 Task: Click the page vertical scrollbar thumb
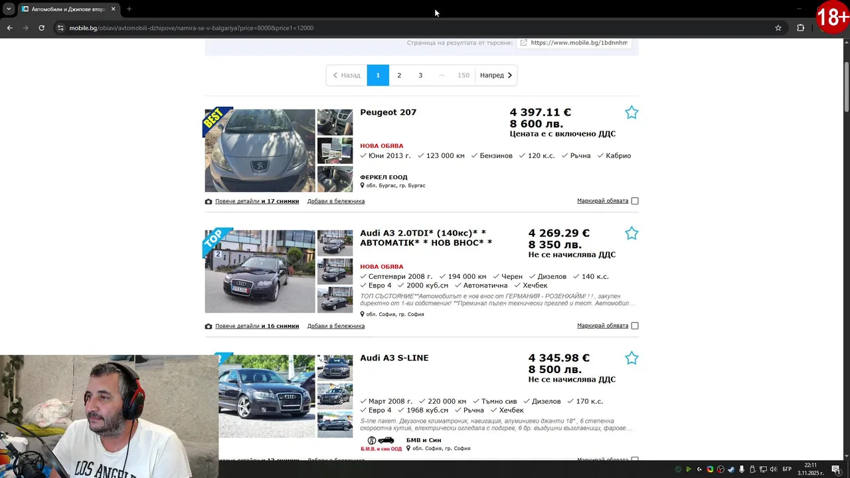coord(847,88)
